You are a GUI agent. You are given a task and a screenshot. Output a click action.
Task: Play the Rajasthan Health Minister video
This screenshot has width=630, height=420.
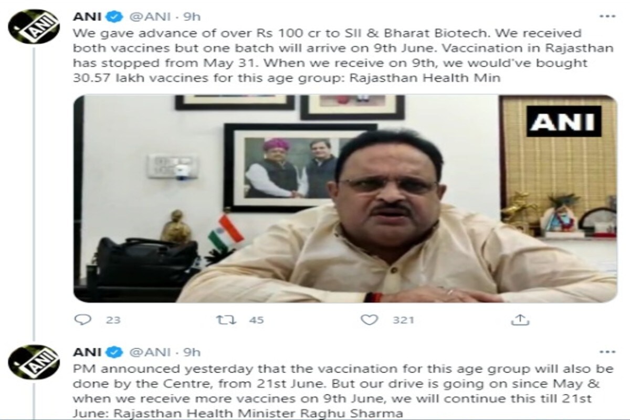[345, 198]
